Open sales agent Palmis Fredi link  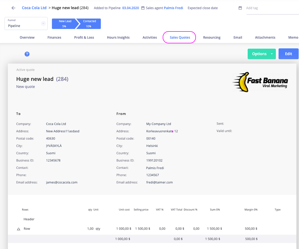pos(173,8)
